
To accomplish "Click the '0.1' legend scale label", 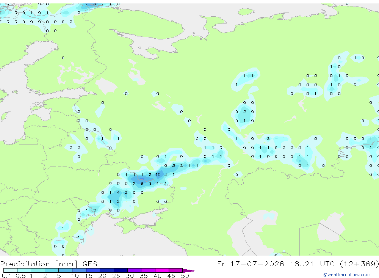I will point(6,276).
